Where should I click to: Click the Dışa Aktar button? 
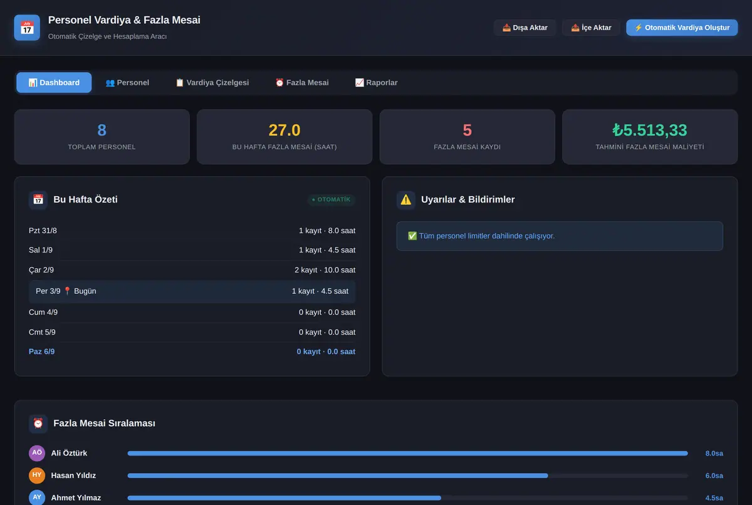click(x=525, y=28)
